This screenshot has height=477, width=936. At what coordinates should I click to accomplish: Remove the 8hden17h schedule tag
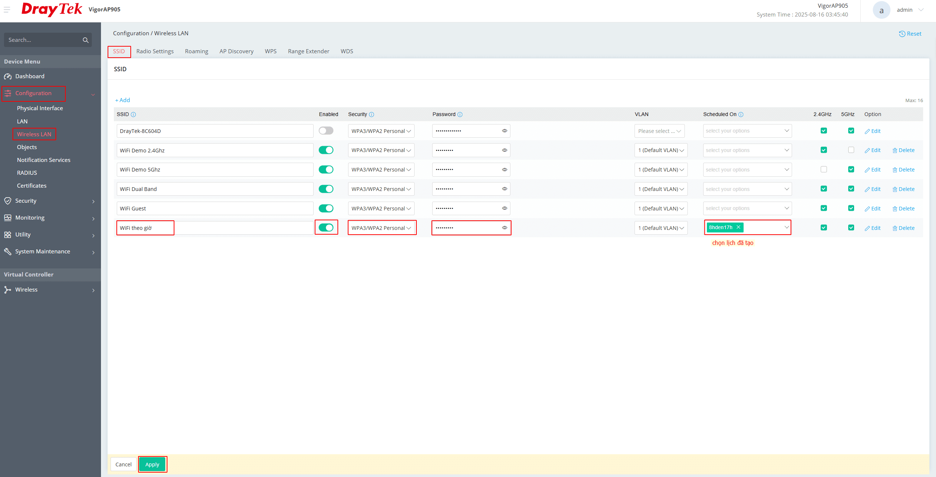click(x=738, y=227)
